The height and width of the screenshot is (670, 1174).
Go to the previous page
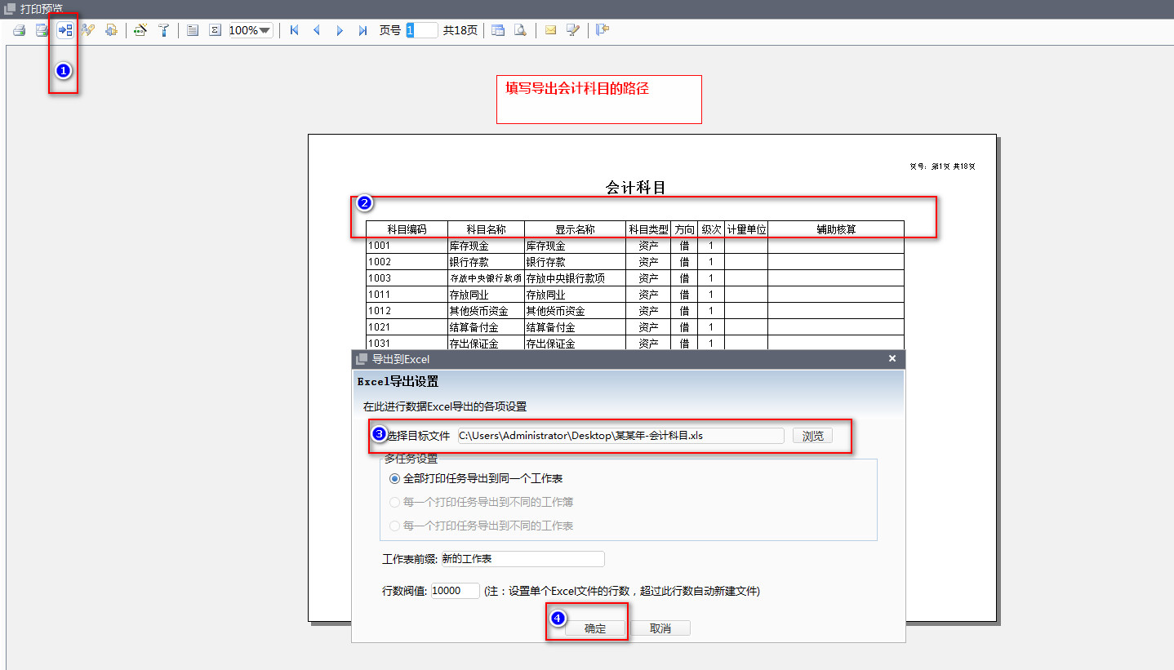[x=317, y=30]
